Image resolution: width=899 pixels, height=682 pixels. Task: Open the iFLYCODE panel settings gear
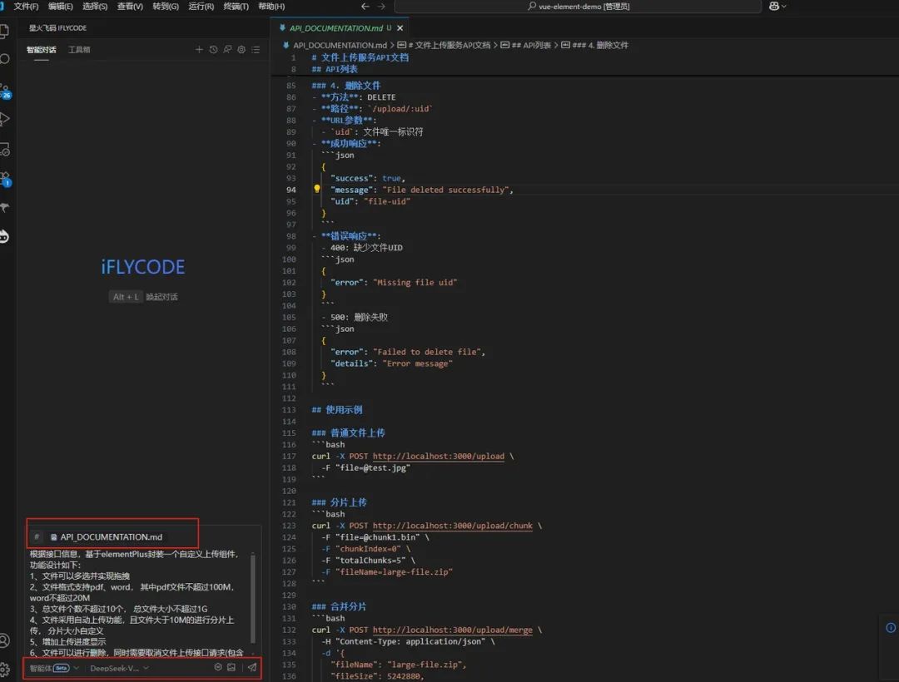[241, 49]
